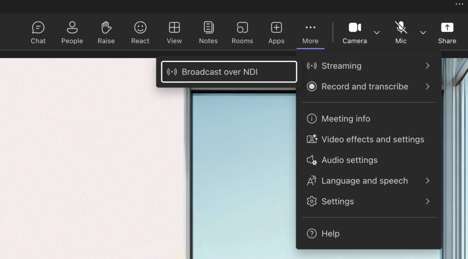Open Audio settings
468x259 pixels.
coord(369,160)
